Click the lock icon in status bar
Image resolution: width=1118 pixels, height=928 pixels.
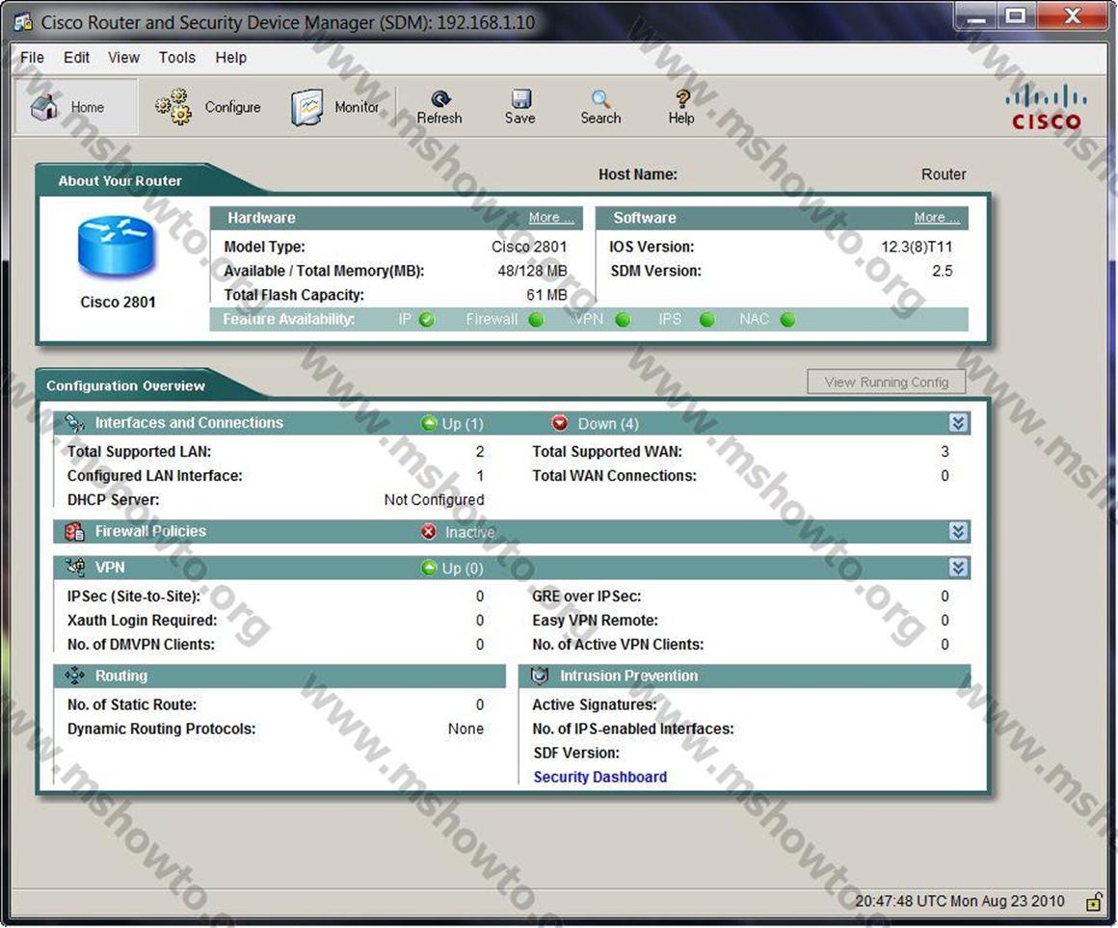point(1093,902)
